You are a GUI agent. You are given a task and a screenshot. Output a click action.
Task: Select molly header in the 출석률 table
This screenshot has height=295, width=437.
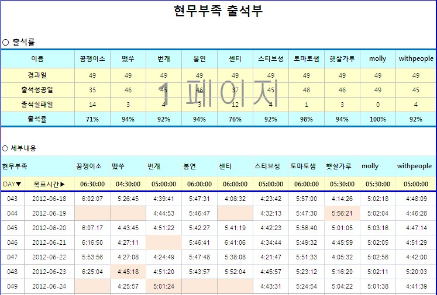click(x=378, y=59)
